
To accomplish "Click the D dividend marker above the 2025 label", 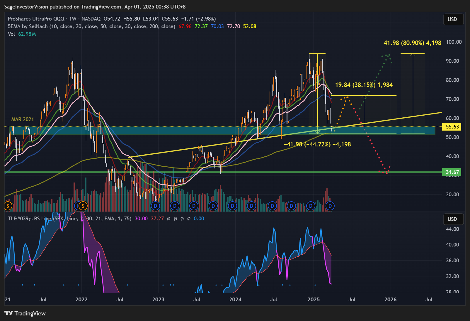I will click(x=311, y=206).
